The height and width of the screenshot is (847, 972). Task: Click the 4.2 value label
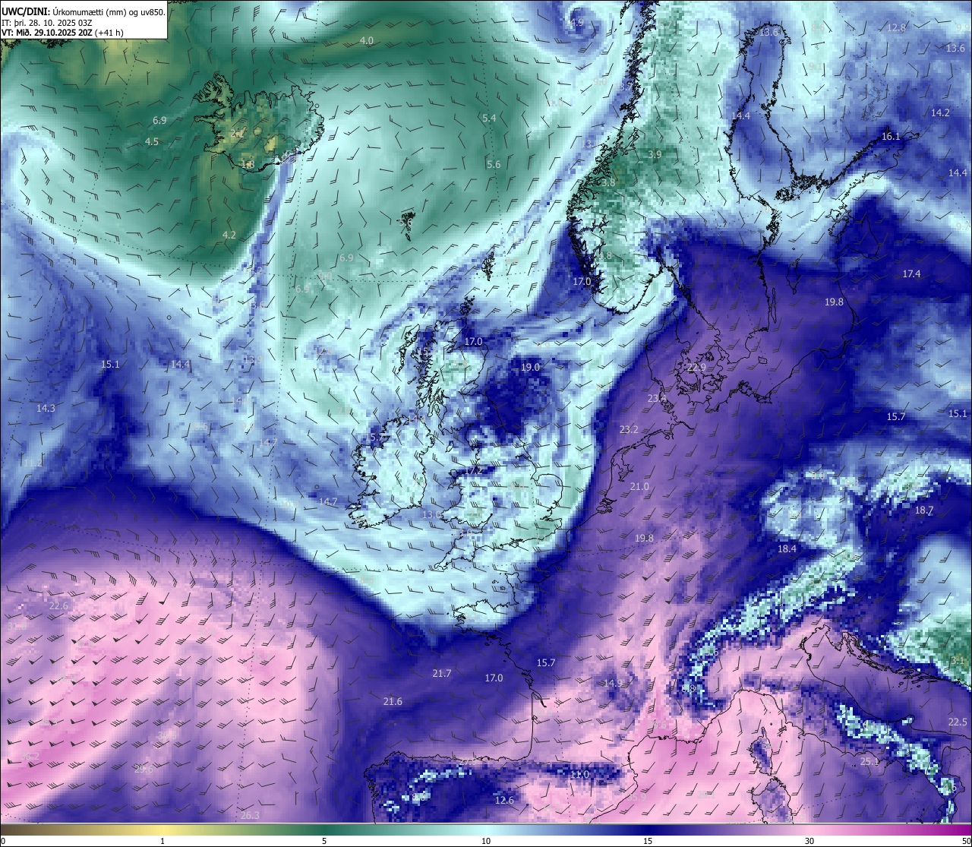click(229, 235)
